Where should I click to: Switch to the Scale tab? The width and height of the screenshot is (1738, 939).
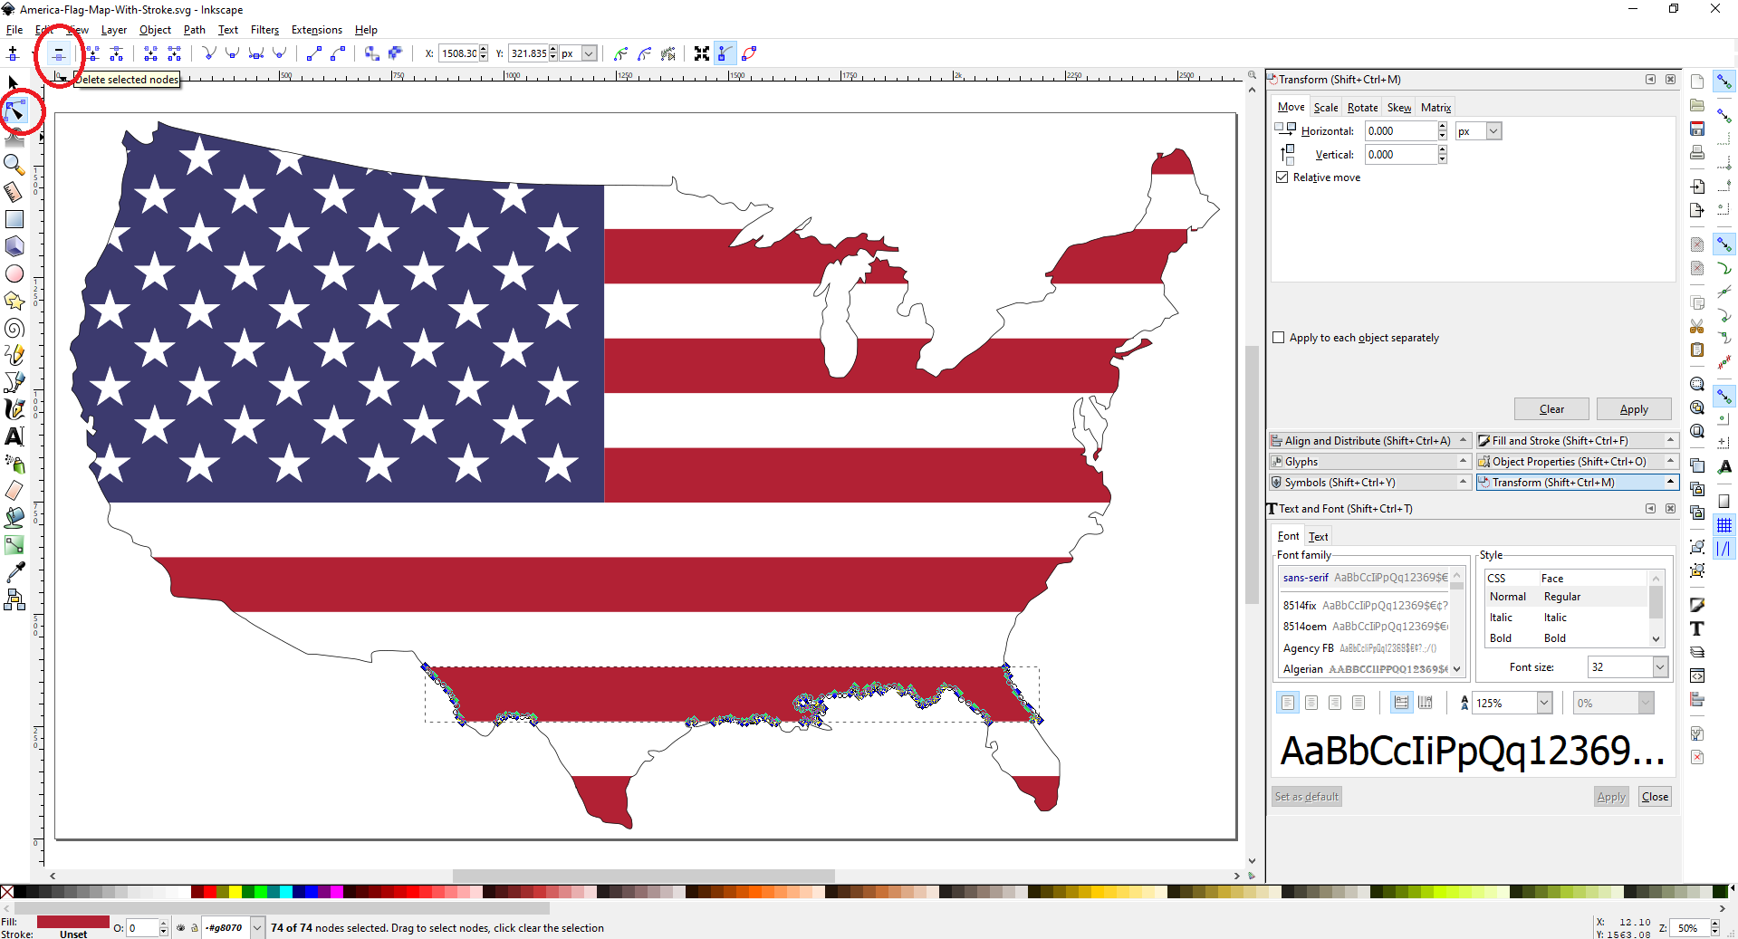1325,107
